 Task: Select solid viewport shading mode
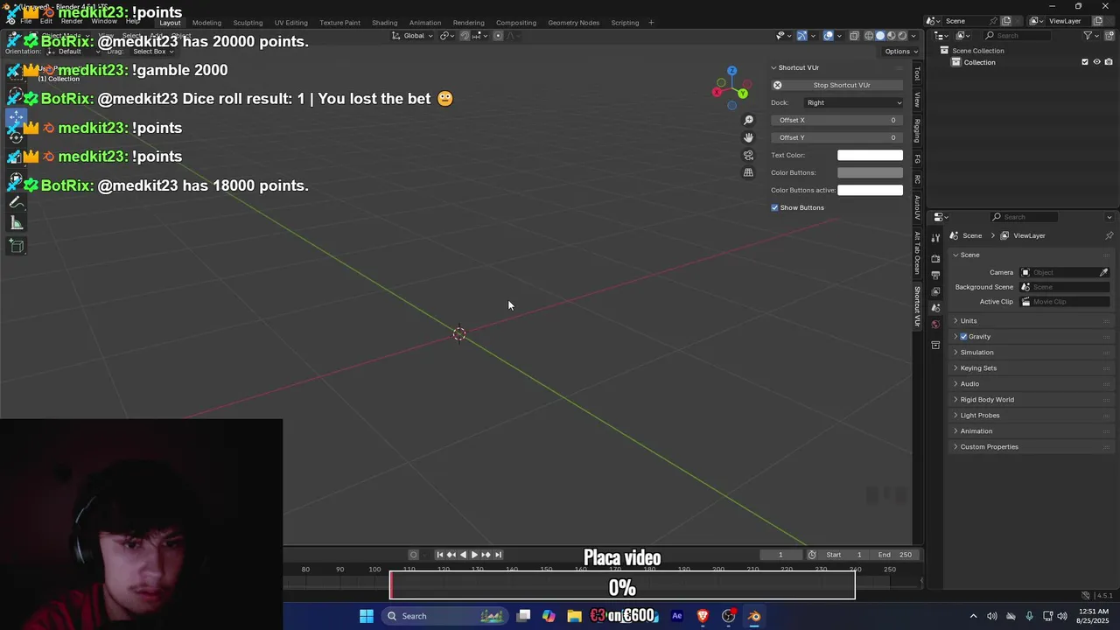(880, 36)
